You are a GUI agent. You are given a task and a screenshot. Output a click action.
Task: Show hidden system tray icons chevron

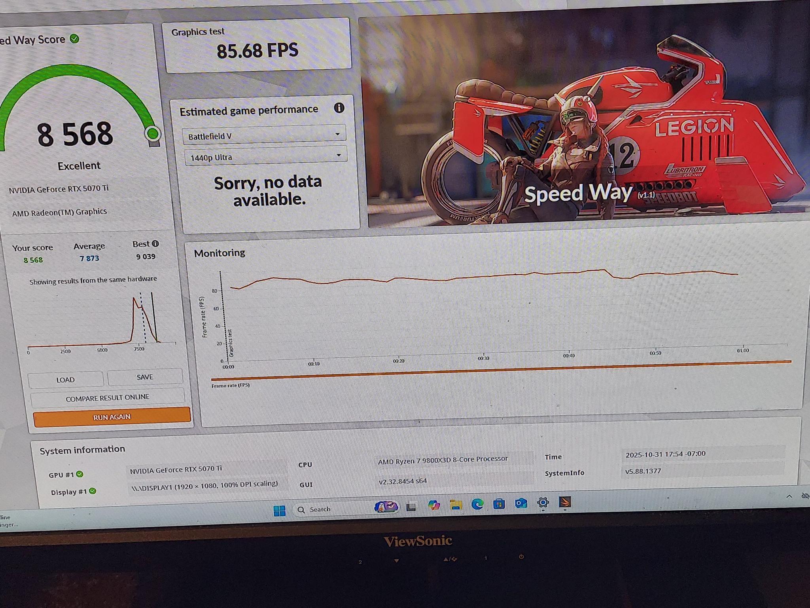pos(789,496)
